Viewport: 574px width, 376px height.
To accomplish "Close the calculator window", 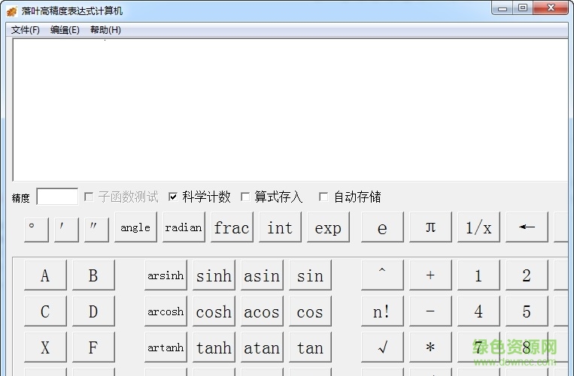I will 551,8.
